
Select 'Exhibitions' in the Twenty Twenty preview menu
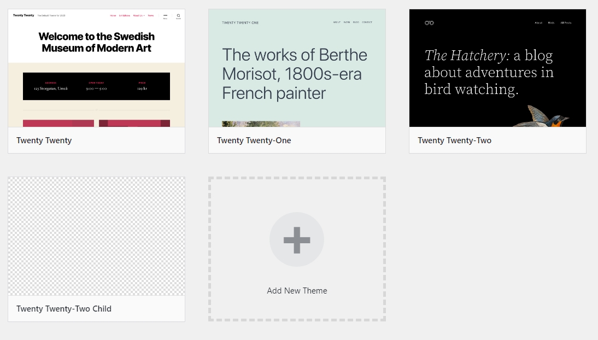124,16
